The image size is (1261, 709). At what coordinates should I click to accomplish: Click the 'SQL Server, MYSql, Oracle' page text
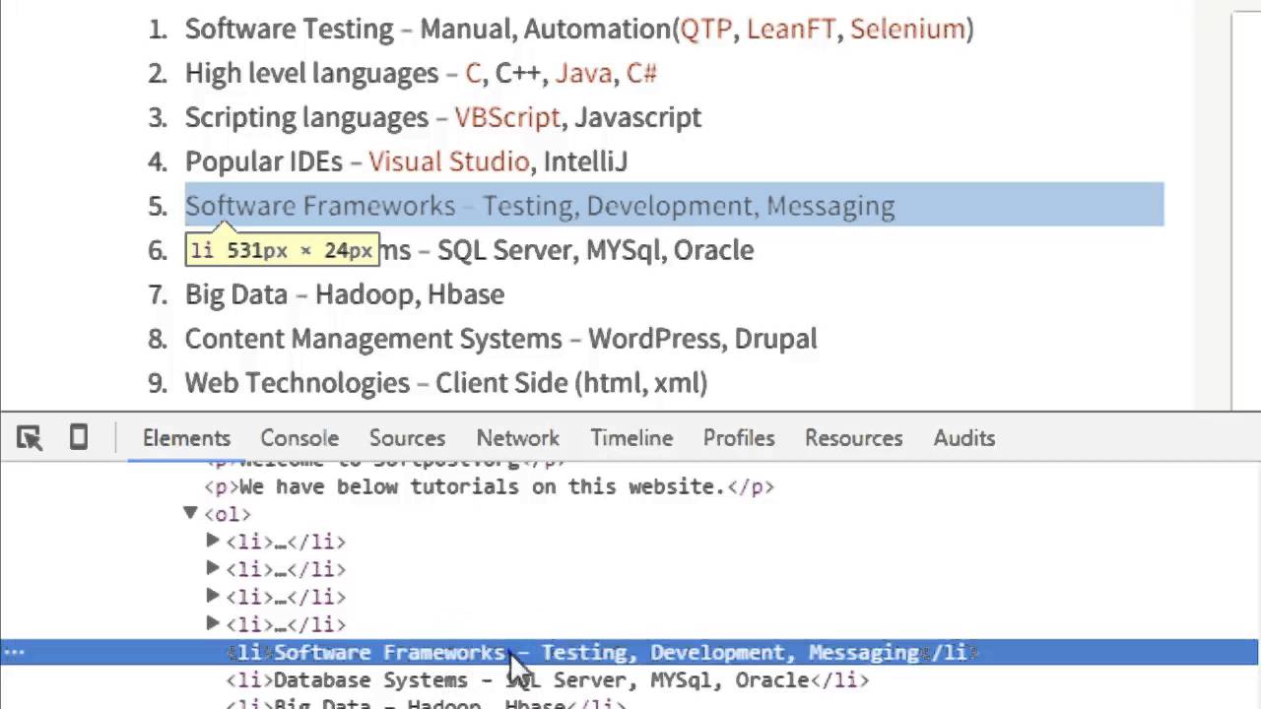595,250
